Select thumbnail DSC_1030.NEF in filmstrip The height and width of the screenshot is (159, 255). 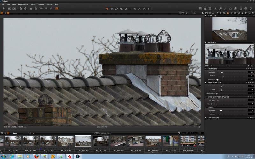pos(153,141)
